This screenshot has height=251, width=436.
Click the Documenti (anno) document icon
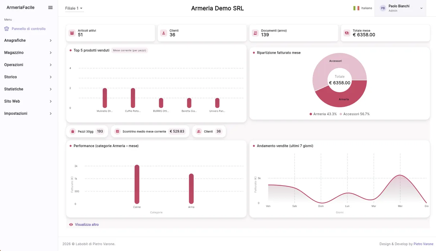pyautogui.click(x=255, y=33)
